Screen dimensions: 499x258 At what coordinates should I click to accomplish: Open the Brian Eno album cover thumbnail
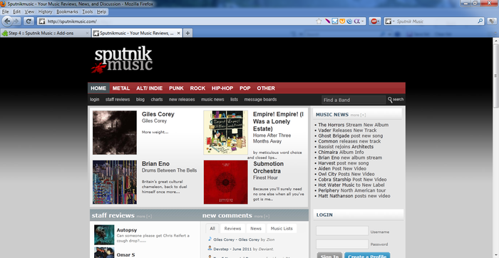[115, 182]
